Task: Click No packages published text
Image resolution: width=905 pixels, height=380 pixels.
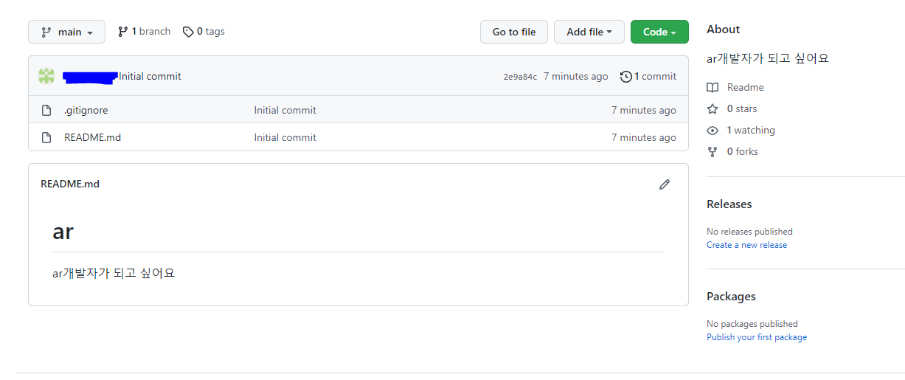Action: 752,324
